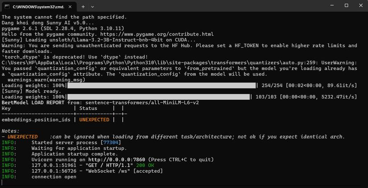Open the http://0.0.0.0:7860 Uvicorn URL

click(117, 159)
